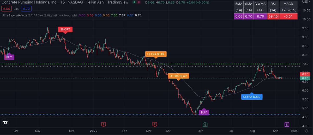Click the C6.70 close value in header

[180, 2]
